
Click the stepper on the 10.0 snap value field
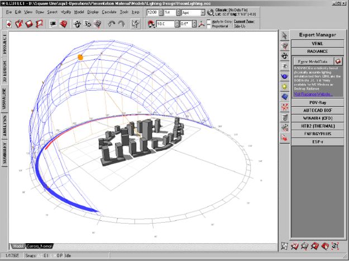177,24
